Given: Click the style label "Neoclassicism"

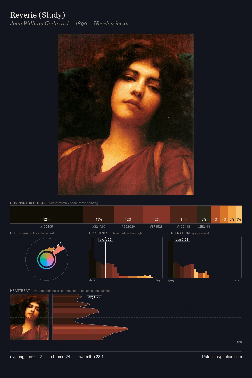Looking at the screenshot, I should tap(111, 23).
